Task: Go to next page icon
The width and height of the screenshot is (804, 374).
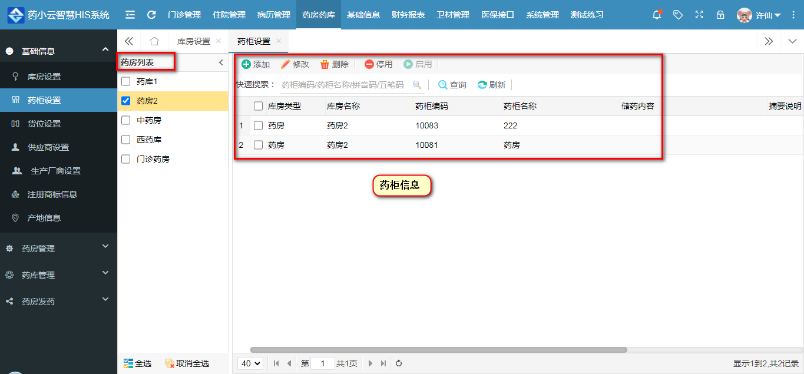Action: (x=370, y=363)
